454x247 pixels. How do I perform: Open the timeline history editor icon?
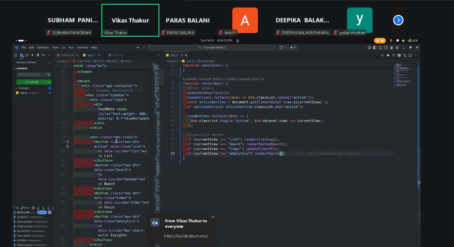pyautogui.click(x=393, y=56)
